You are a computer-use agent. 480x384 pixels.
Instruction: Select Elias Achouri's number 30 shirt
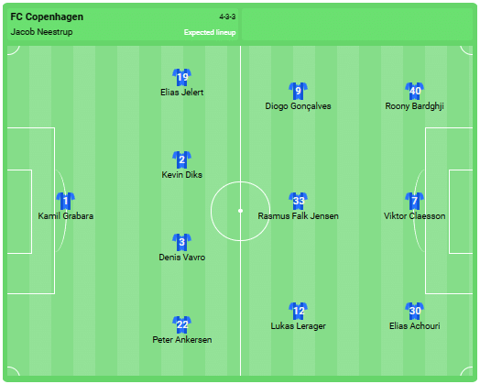[414, 311]
